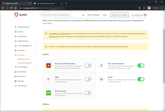Expand the Monitoring sidebar chevron
Viewport: 165px width, 111px height.
click(x=36, y=72)
